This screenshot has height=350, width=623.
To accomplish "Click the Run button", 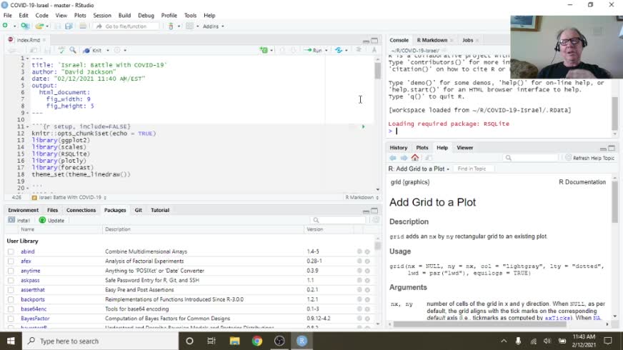I will click(x=314, y=51).
